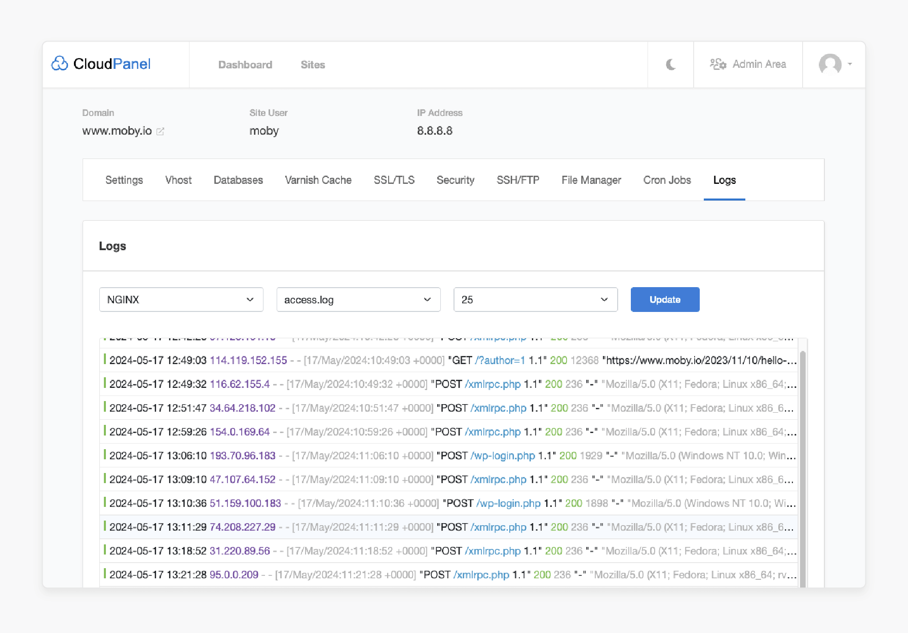Click IP address 114.119.152.155 in logs

point(248,361)
